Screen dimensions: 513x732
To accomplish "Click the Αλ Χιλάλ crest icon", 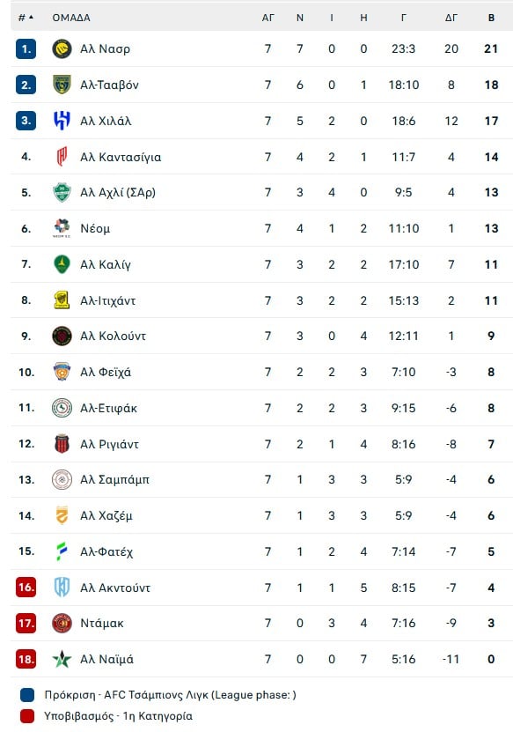I will [x=60, y=121].
